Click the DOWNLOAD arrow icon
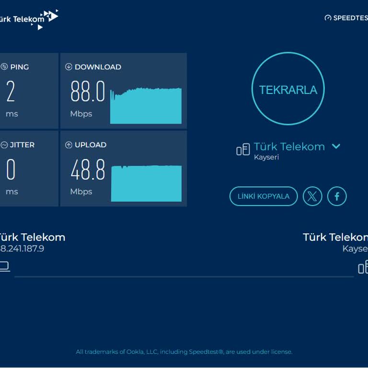 click(x=69, y=67)
